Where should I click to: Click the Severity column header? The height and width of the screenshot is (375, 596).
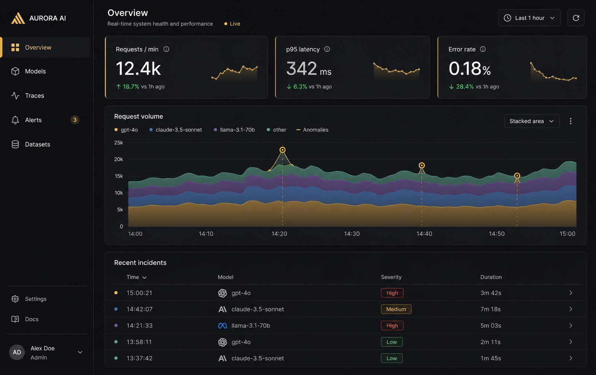(391, 277)
